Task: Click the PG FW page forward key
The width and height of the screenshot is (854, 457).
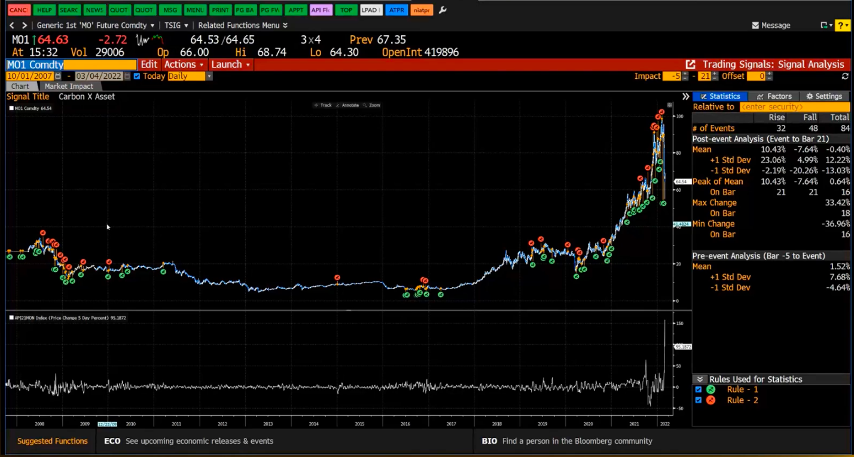Action: pyautogui.click(x=270, y=10)
